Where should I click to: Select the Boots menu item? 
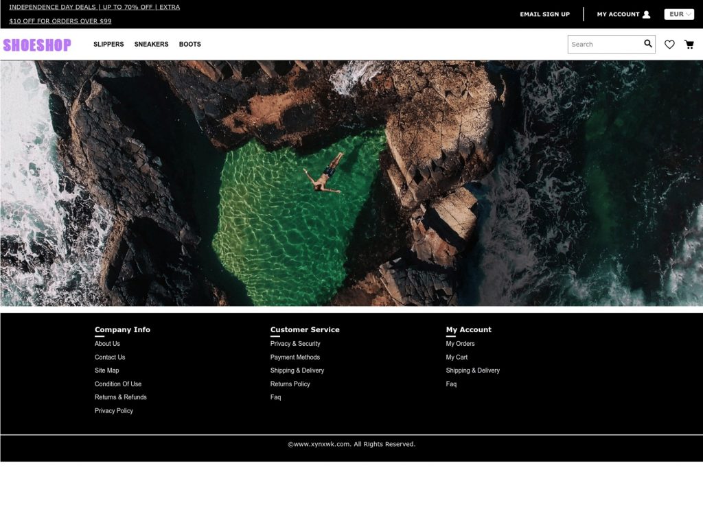click(x=189, y=45)
